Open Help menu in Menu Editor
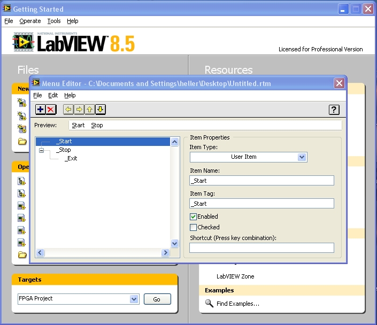 pos(70,95)
